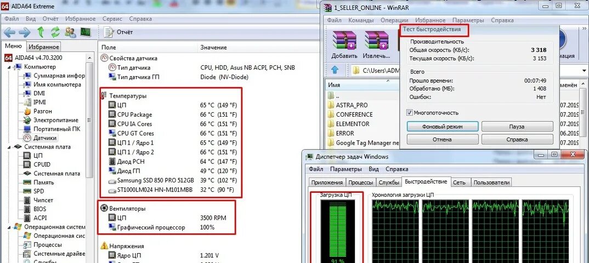589x263 pixels.
Task: Open Процессы item in AIDA64 tree
Action: click(x=42, y=244)
